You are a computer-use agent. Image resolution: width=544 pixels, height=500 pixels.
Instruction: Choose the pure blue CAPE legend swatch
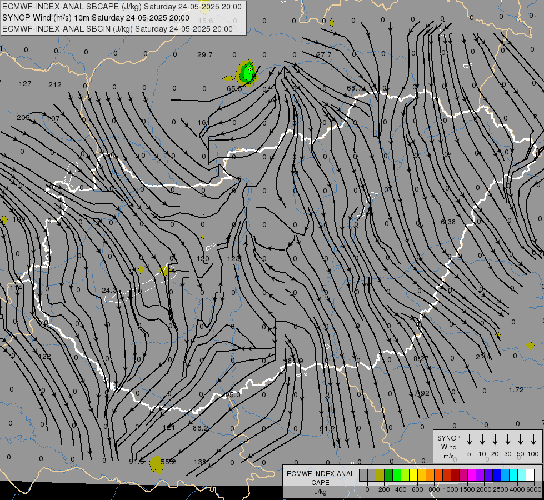coord(497,476)
